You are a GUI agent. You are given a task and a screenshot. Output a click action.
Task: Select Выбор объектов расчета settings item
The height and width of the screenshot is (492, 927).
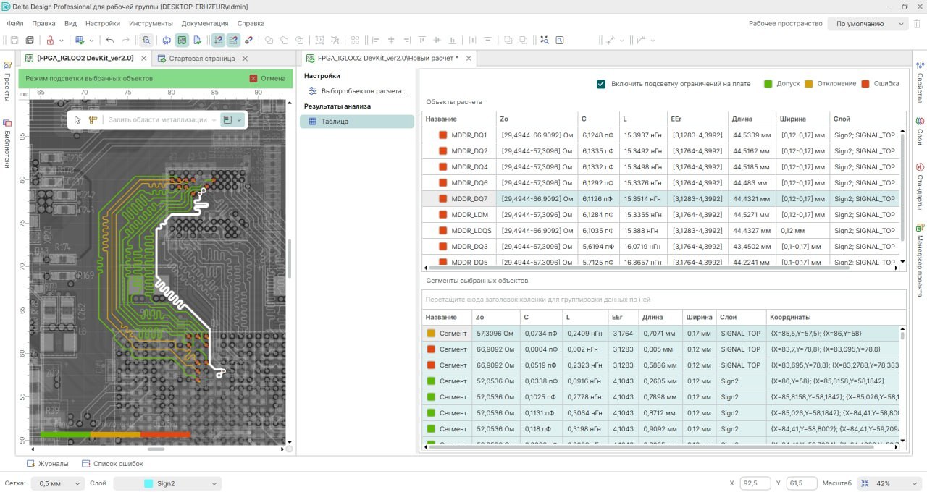(x=359, y=91)
